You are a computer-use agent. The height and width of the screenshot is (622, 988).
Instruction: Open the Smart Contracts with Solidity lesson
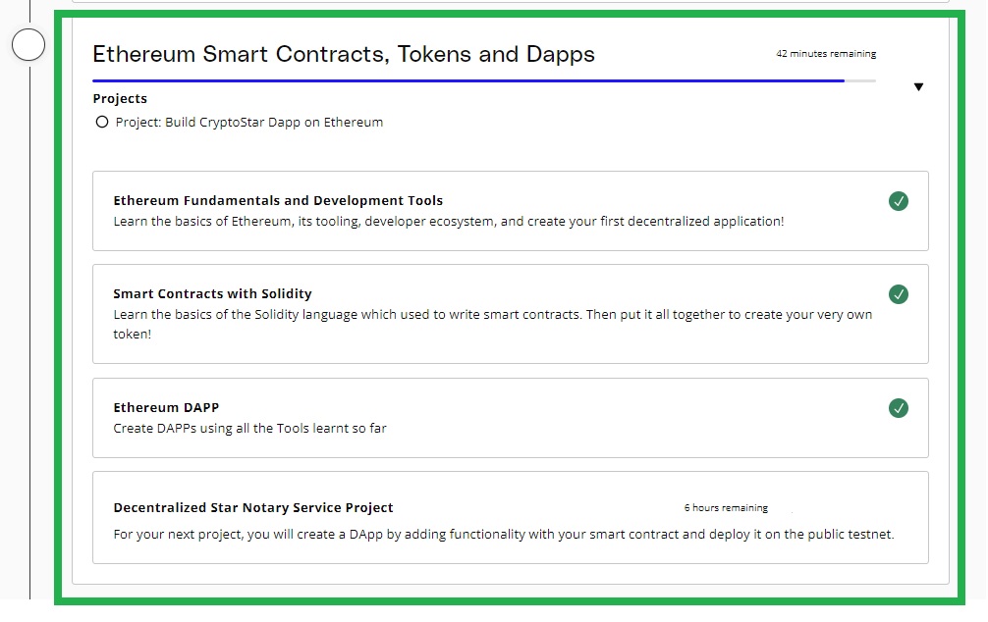tap(212, 293)
